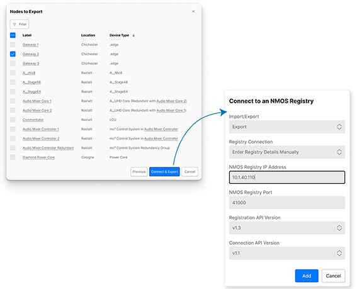Check the Gateway 1 checkbox
The width and height of the screenshot is (357, 289).
[x=13, y=45]
